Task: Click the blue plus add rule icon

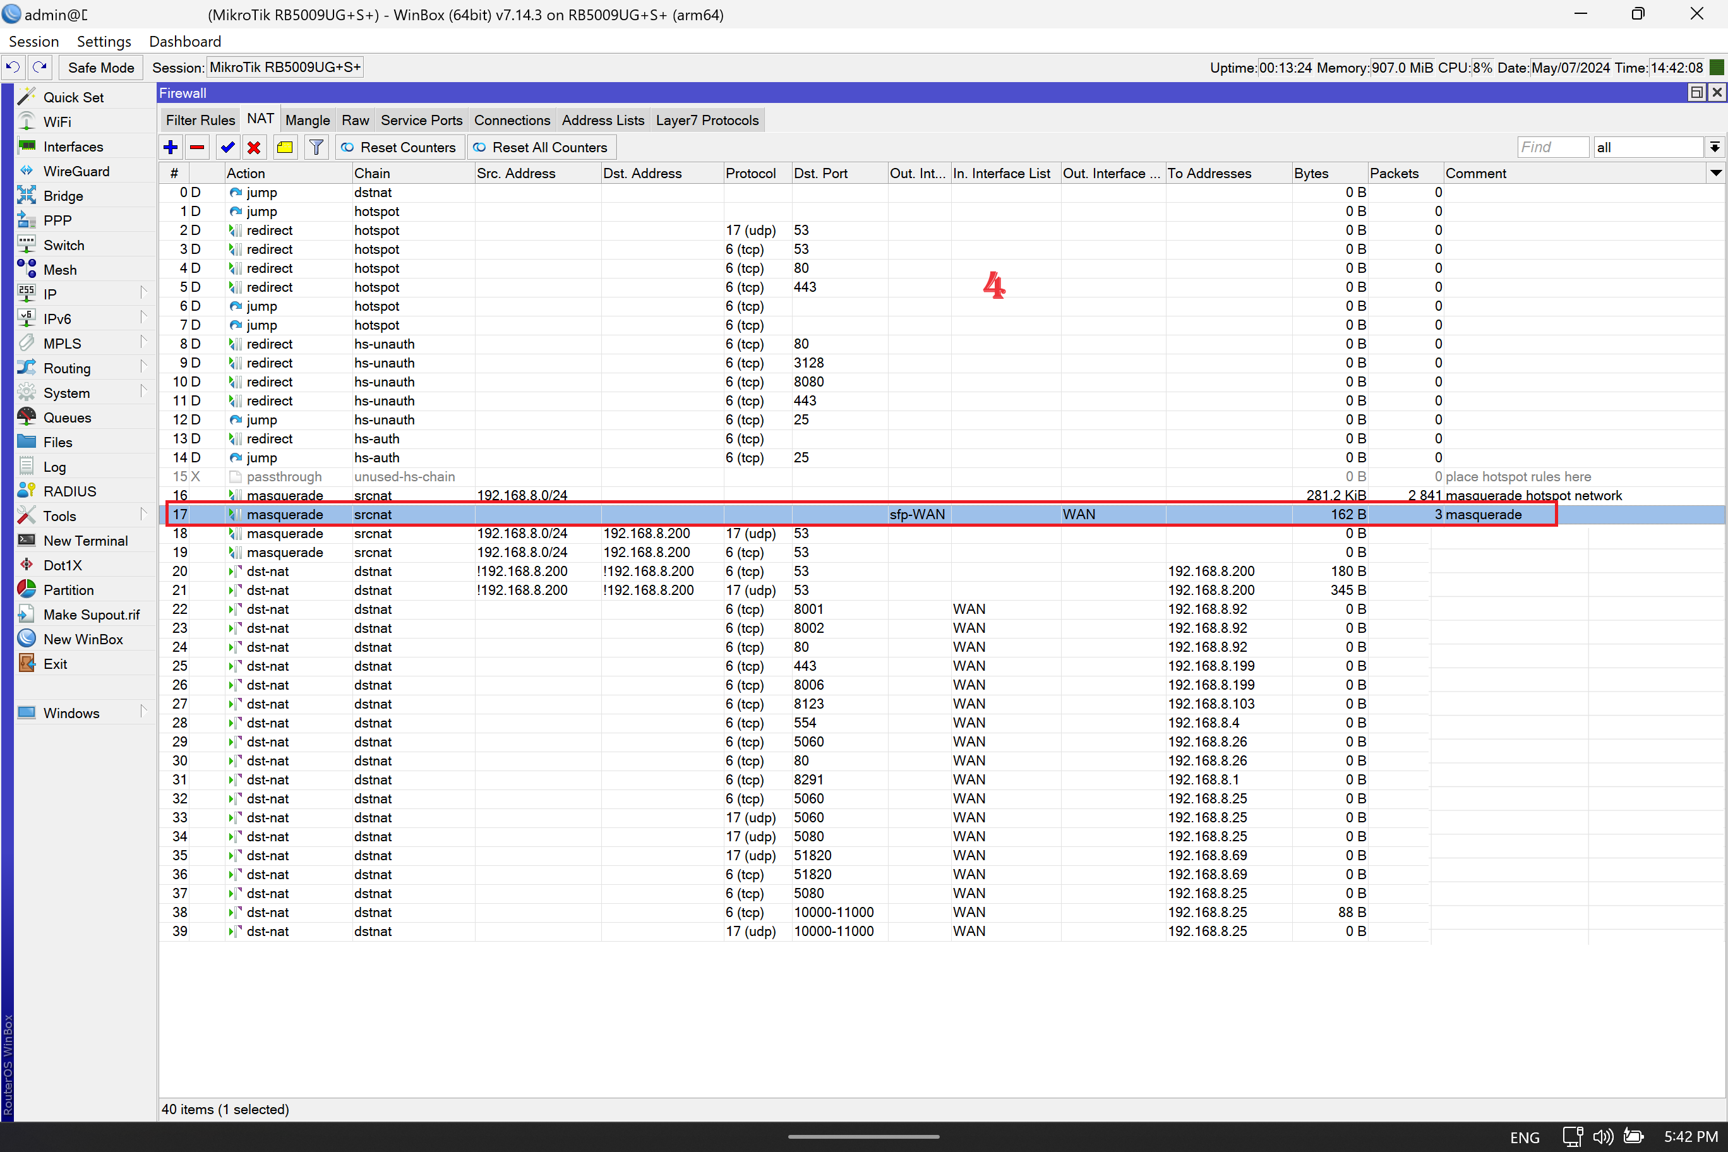Action: coord(171,147)
